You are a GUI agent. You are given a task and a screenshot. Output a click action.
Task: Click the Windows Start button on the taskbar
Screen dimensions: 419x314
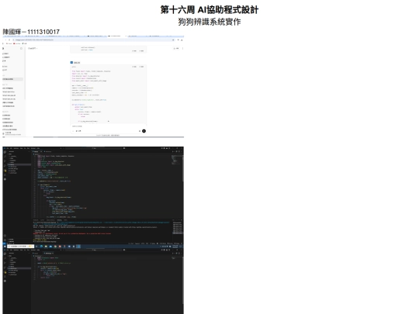(x=5, y=247)
